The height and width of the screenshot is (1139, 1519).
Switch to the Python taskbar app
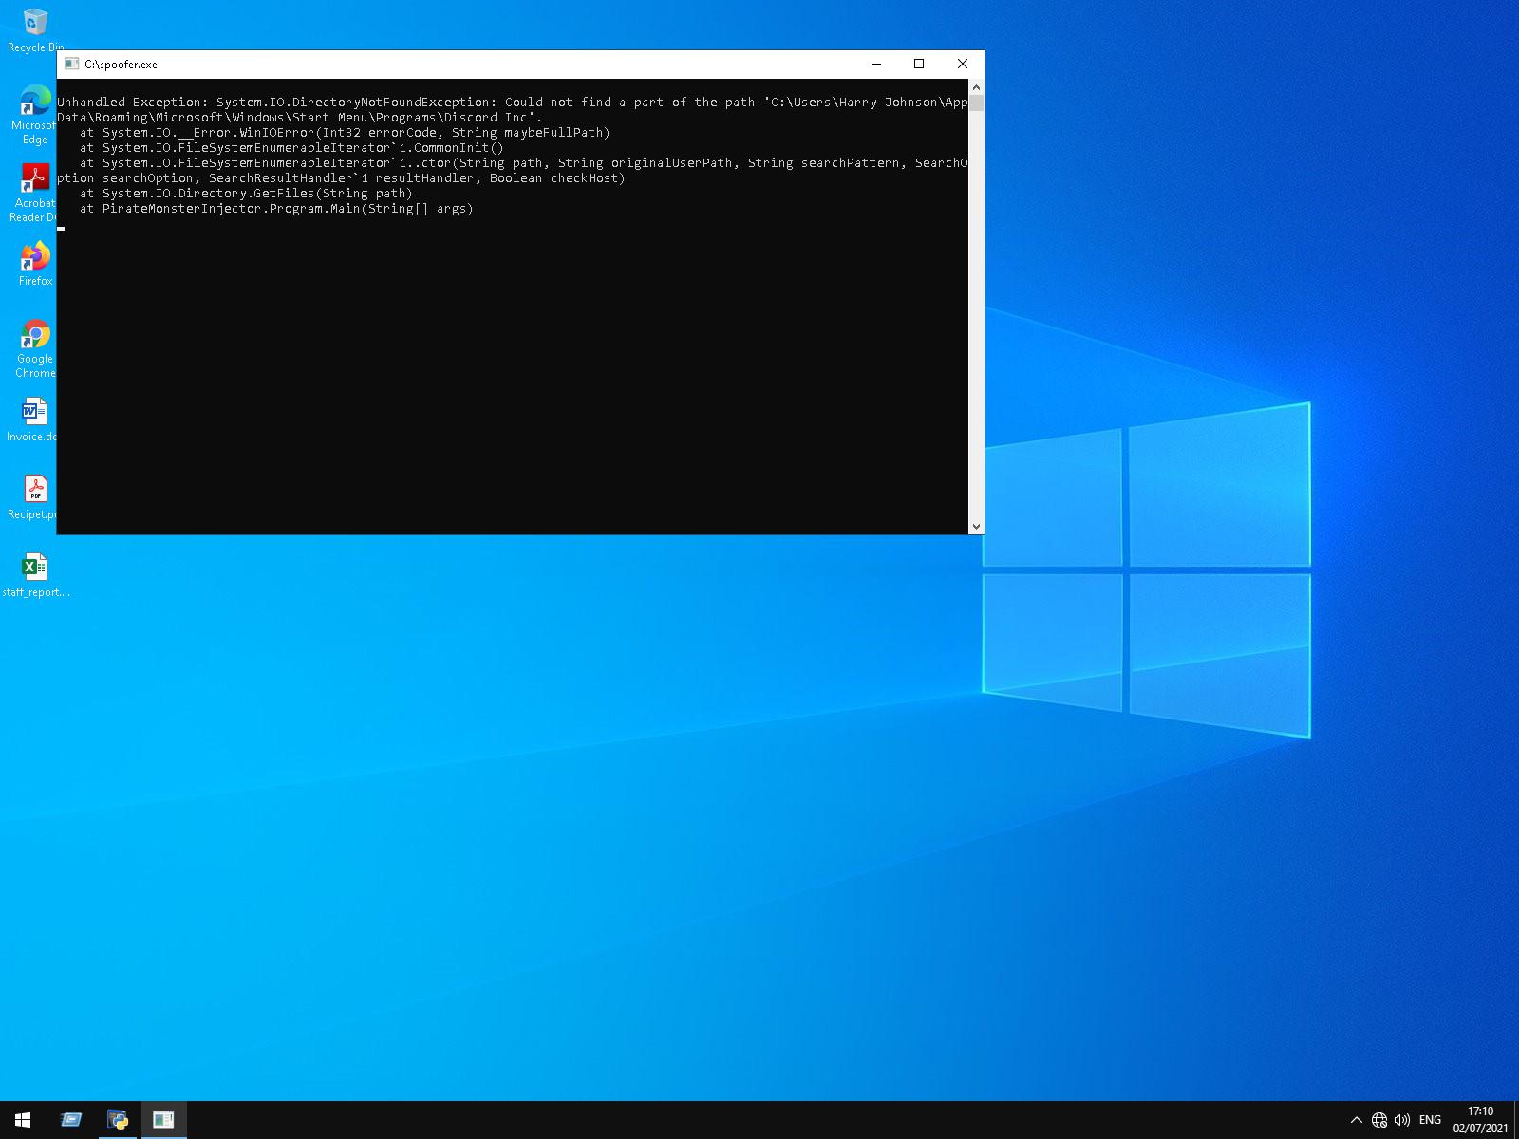[118, 1120]
